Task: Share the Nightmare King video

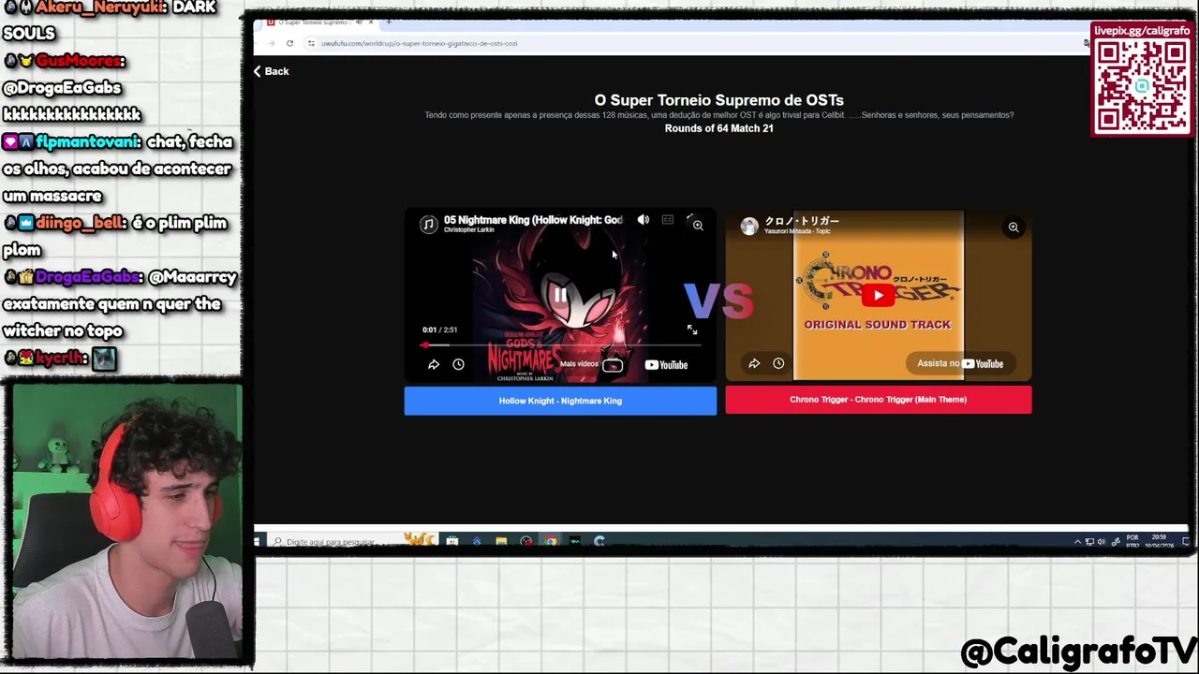Action: point(434,365)
